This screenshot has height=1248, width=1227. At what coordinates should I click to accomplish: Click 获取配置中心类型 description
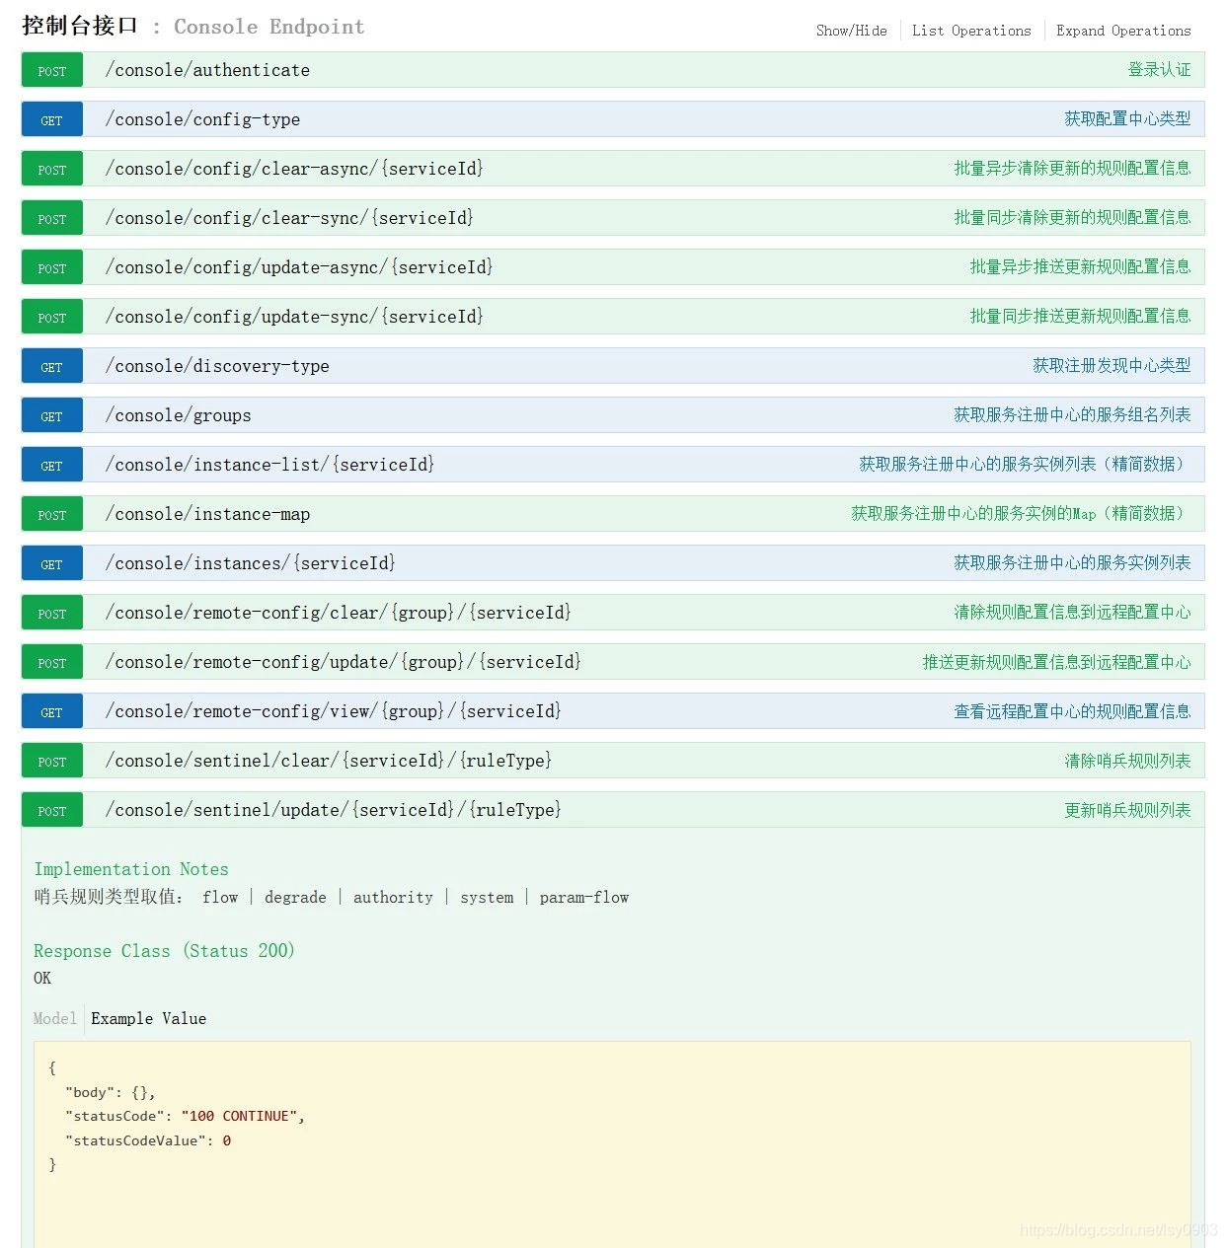[x=1127, y=119]
